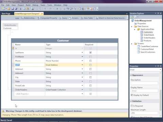The width and height of the screenshot is (163, 122).
Task: Collapse the Data Sources tree node
Action: tap(132, 26)
